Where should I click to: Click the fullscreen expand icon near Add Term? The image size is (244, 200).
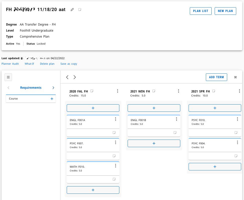tap(235, 77)
